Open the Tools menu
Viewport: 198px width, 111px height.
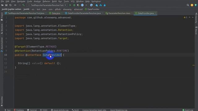tap(66, 1)
